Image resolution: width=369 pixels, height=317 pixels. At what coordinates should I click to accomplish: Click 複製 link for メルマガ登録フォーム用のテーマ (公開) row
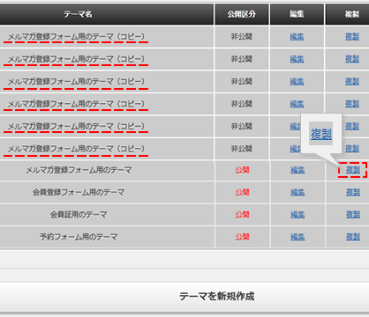click(353, 170)
